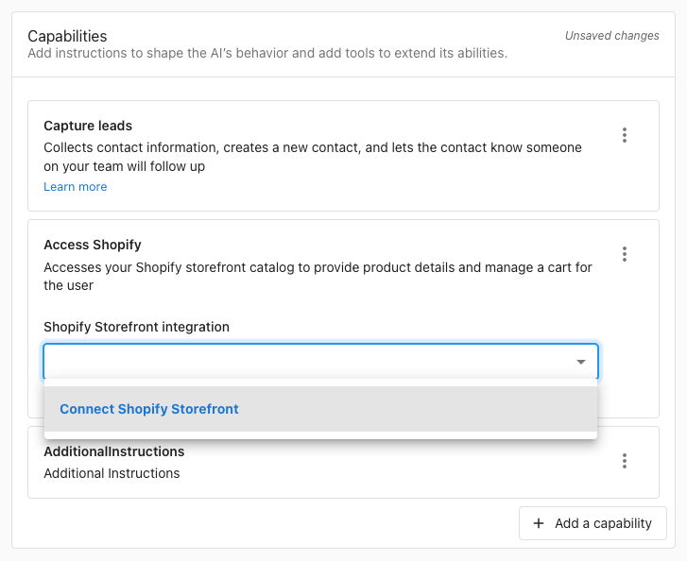
Task: Click the Shopify Storefront integration field label
Action: (137, 327)
